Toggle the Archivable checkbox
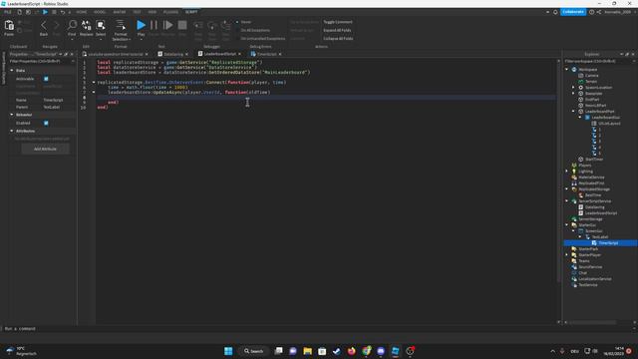 [46, 79]
